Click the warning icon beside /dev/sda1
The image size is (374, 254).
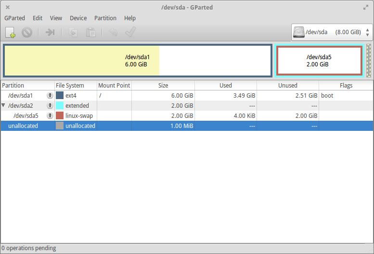pyautogui.click(x=50, y=96)
